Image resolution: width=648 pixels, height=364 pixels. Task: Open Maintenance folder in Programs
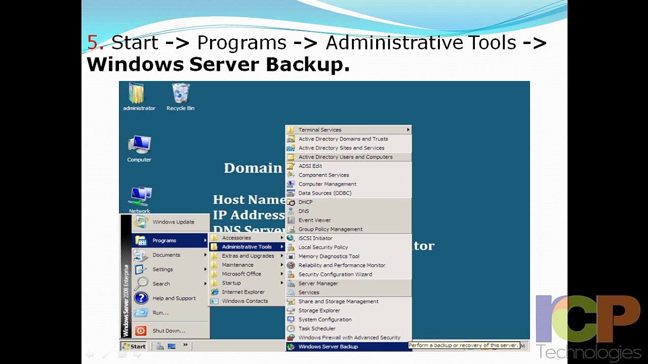(247, 265)
